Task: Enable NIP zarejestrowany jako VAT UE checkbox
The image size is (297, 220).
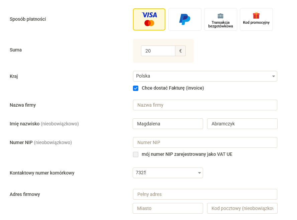Action: coord(136,154)
